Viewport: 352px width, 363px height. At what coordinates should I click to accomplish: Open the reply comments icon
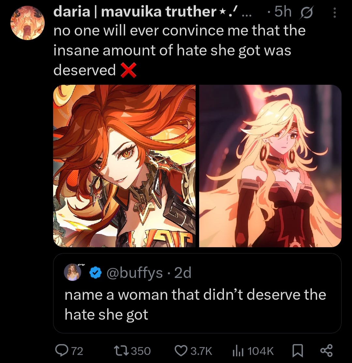[x=62, y=350]
